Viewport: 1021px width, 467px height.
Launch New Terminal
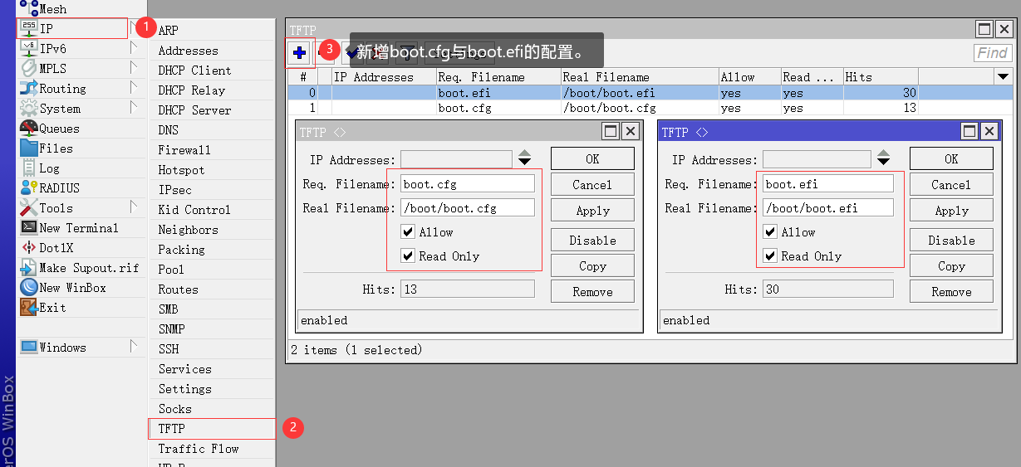(x=78, y=228)
